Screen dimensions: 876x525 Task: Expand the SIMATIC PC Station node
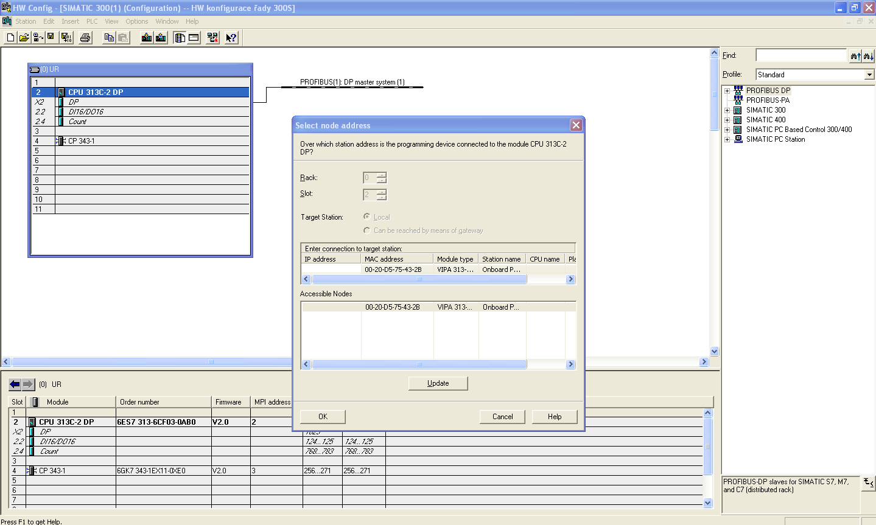[x=727, y=140]
